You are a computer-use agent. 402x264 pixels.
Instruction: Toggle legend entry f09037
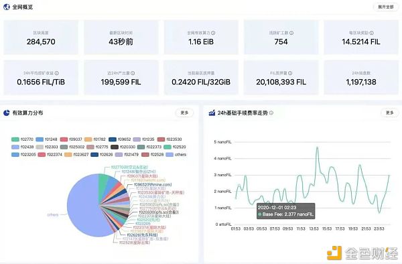[x=71, y=139]
